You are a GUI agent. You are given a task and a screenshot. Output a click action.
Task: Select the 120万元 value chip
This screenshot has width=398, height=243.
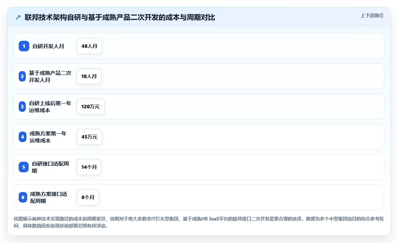[91, 107]
